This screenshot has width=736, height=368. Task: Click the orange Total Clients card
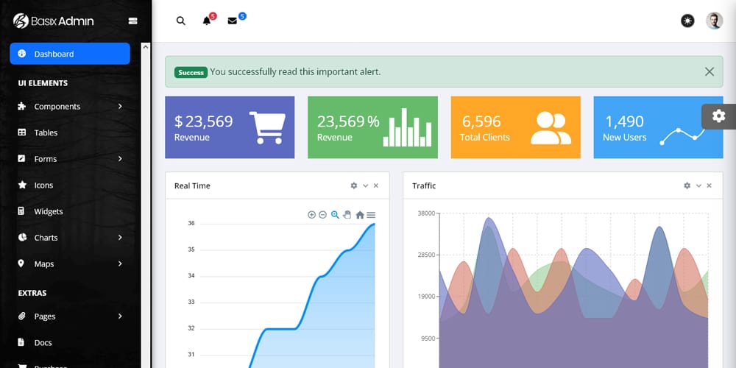515,127
